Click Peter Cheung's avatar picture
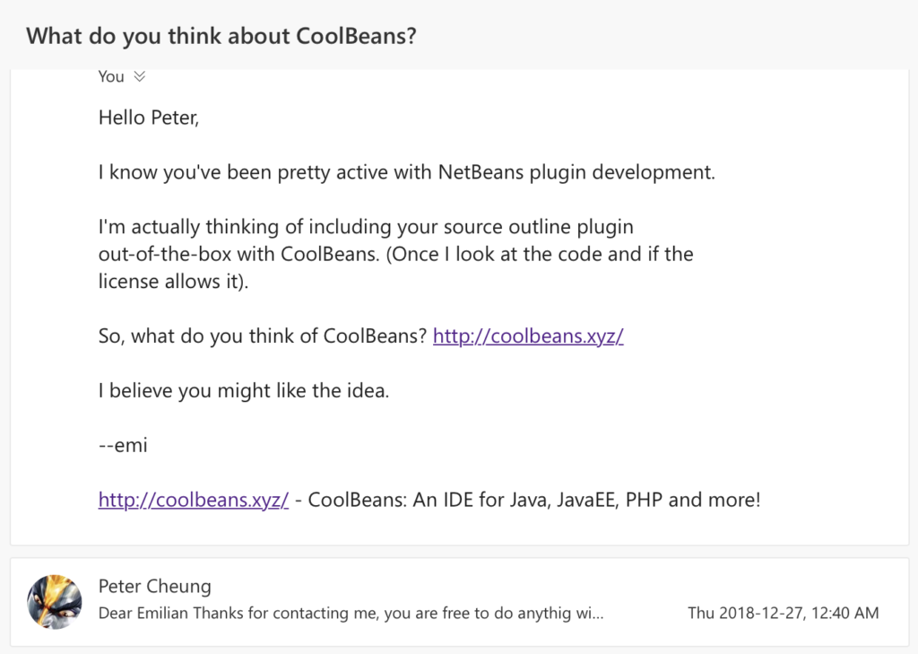This screenshot has height=654, width=918. point(55,602)
